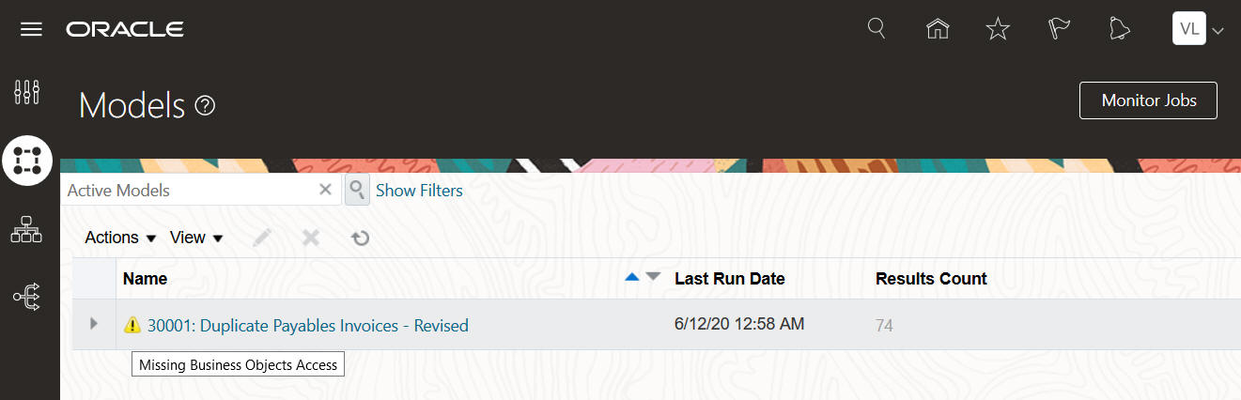This screenshot has height=400, width=1241.
Task: Open the hamburger navigation menu
Action: coord(31,29)
